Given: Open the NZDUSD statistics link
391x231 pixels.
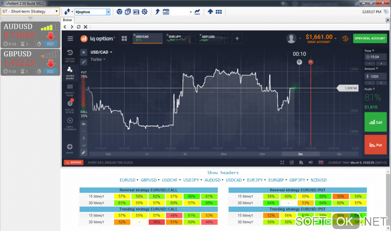Looking at the screenshot, I should click(319, 180).
